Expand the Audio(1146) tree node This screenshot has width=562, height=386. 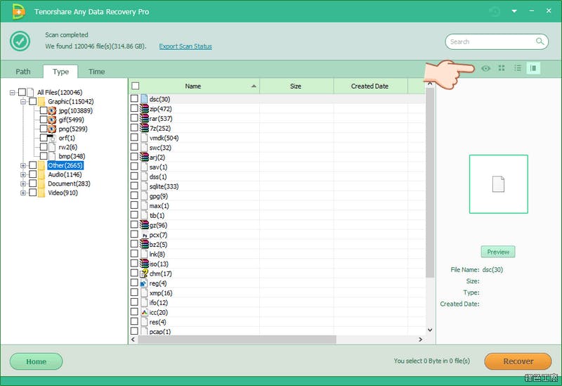pos(23,174)
